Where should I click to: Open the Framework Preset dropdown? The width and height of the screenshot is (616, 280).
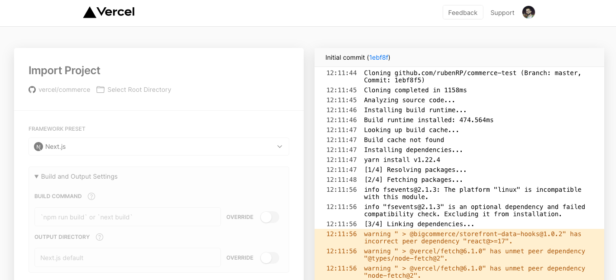coord(159,147)
